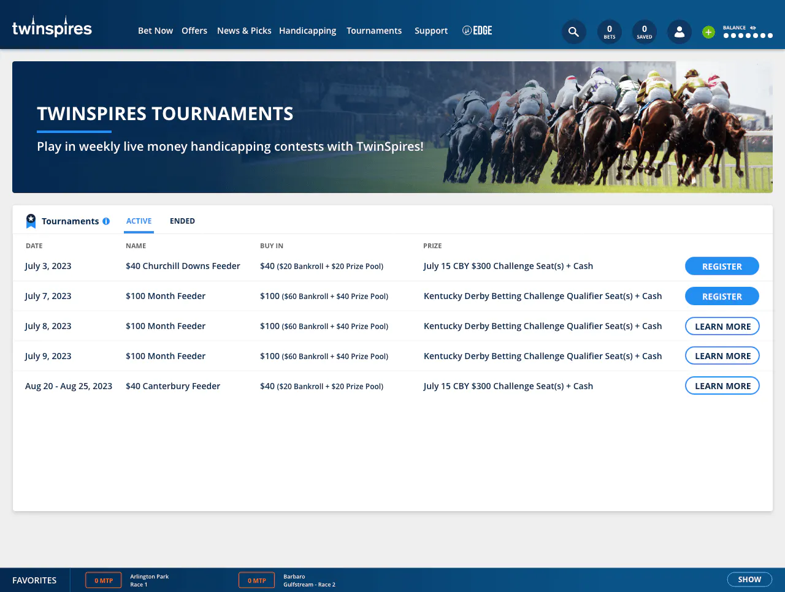
Task: Register for $40 Churchill Downs Feeder
Action: pos(722,266)
